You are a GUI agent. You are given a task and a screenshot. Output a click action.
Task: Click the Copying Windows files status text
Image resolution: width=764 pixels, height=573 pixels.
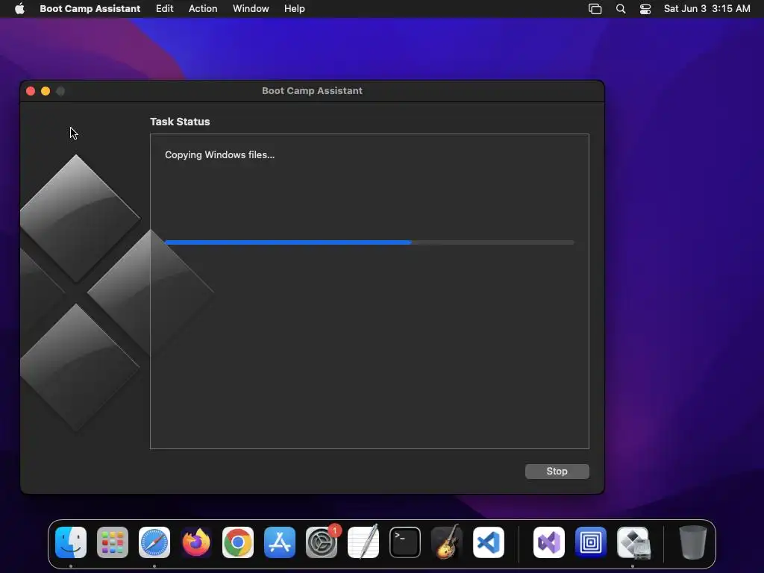point(220,155)
